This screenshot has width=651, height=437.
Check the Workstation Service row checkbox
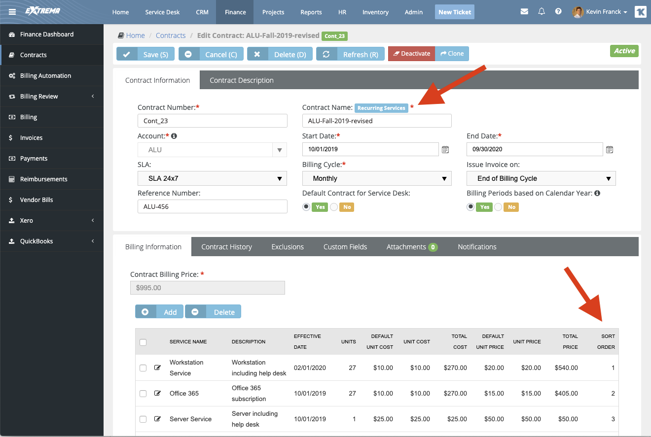[x=143, y=368]
